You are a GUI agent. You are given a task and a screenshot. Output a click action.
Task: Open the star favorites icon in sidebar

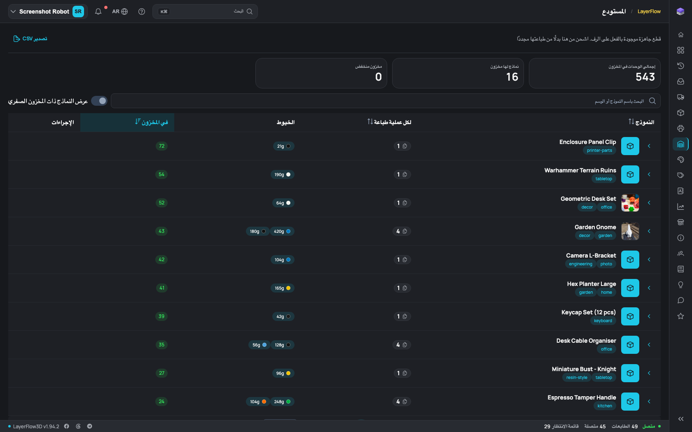680,316
